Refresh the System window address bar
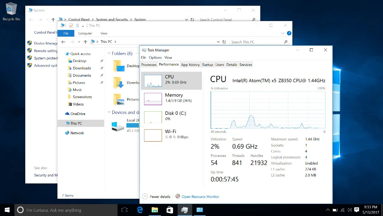The image size is (383, 216). [192, 20]
